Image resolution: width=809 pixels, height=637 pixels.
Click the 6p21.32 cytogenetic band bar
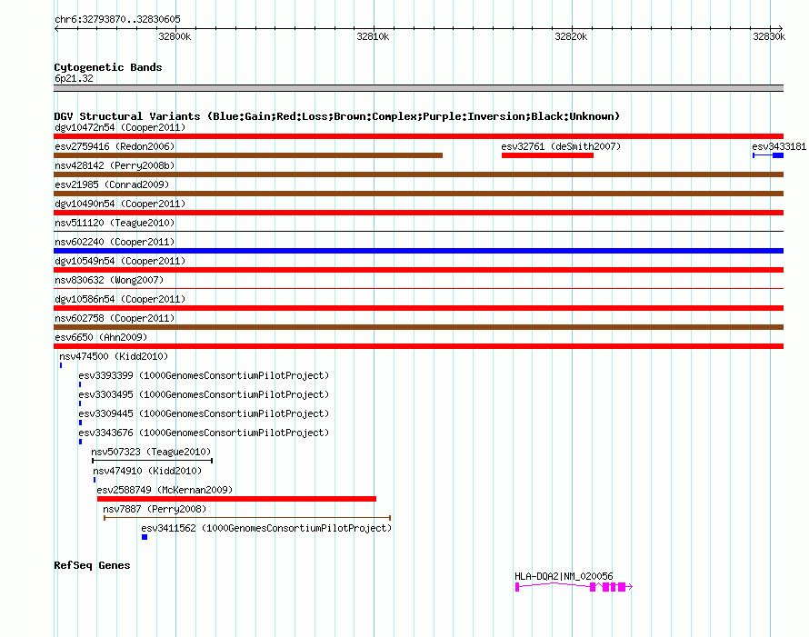point(418,88)
